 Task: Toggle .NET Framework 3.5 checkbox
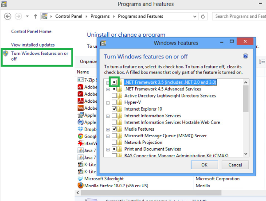coord(114,82)
